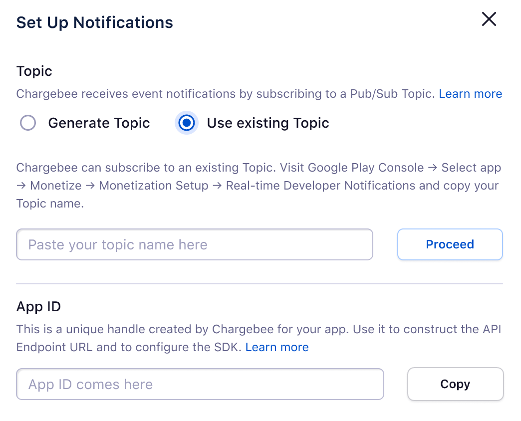The width and height of the screenshot is (521, 421).
Task: Close the Set Up Notifications dialog
Action: click(489, 19)
